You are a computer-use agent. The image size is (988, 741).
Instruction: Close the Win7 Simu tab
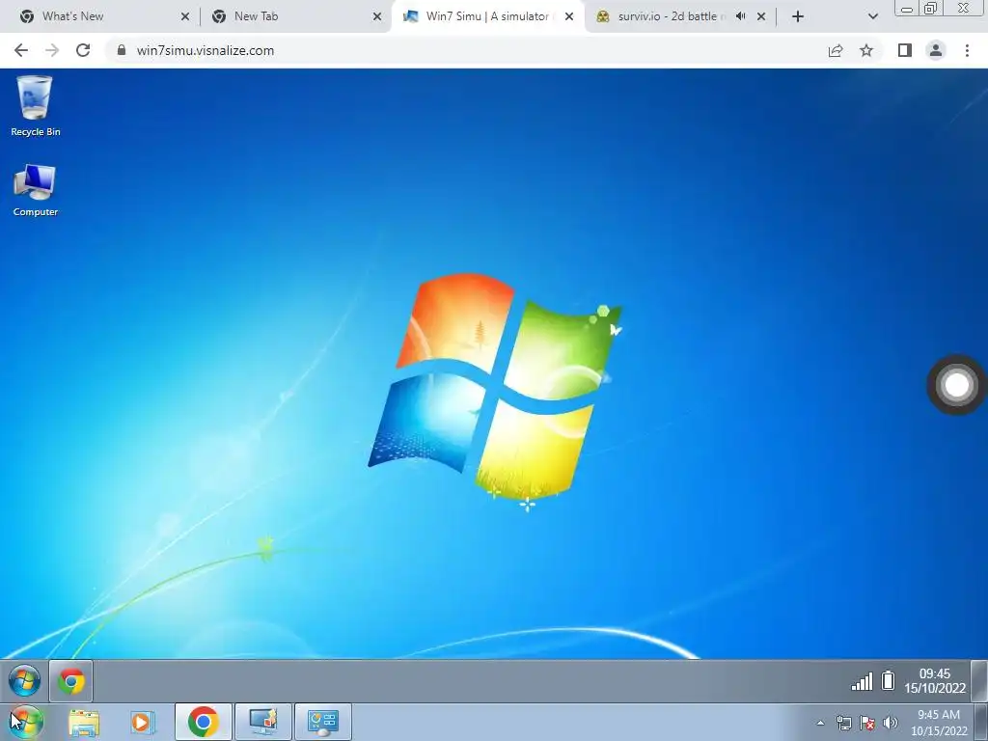[x=569, y=17]
